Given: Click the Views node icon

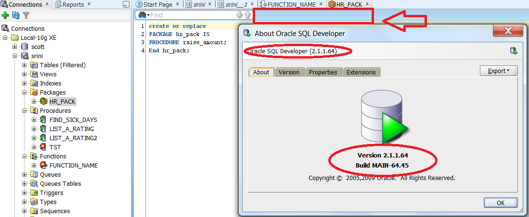Looking at the screenshot, I should click(34, 74).
